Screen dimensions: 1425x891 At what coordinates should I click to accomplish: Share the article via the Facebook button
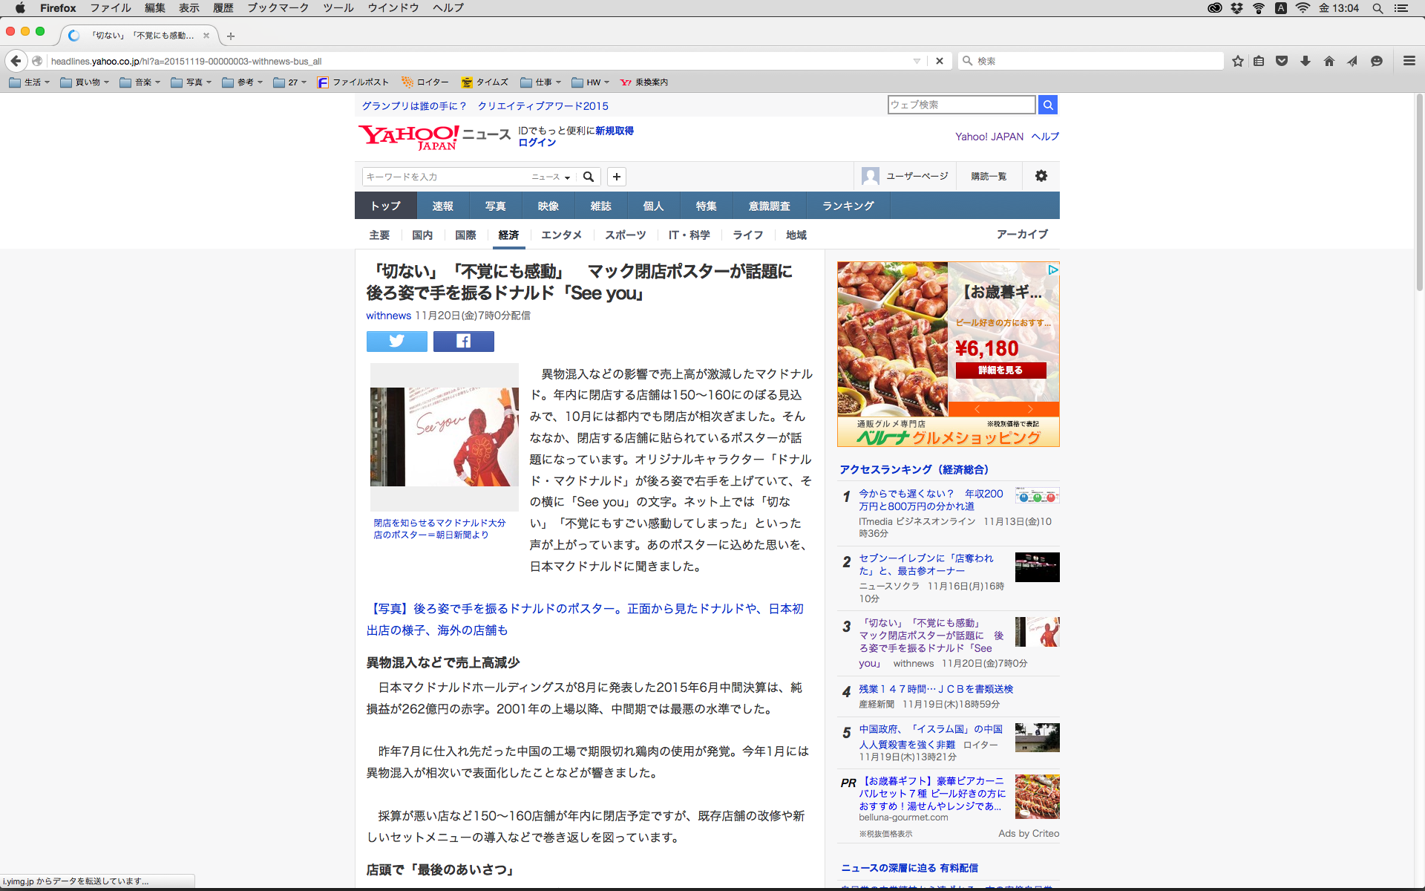coord(463,341)
